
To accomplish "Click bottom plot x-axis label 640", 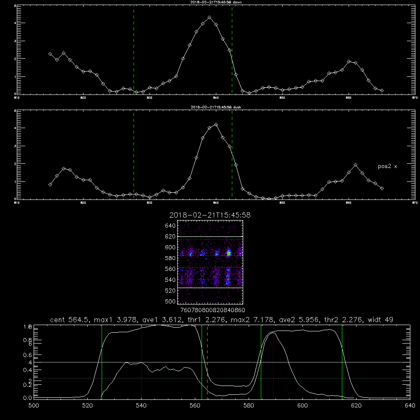I will [x=410, y=406].
